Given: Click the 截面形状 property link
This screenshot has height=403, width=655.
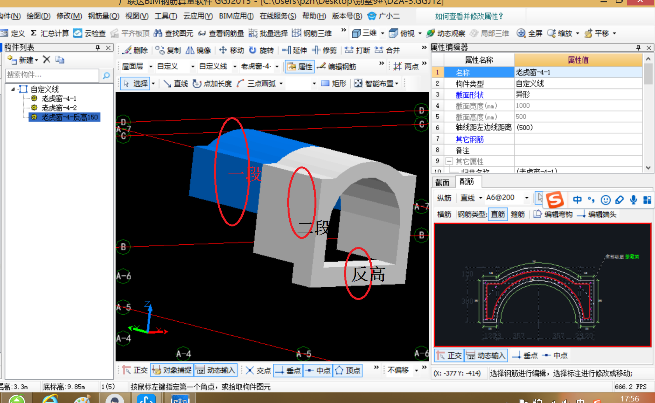Looking at the screenshot, I should 469,95.
